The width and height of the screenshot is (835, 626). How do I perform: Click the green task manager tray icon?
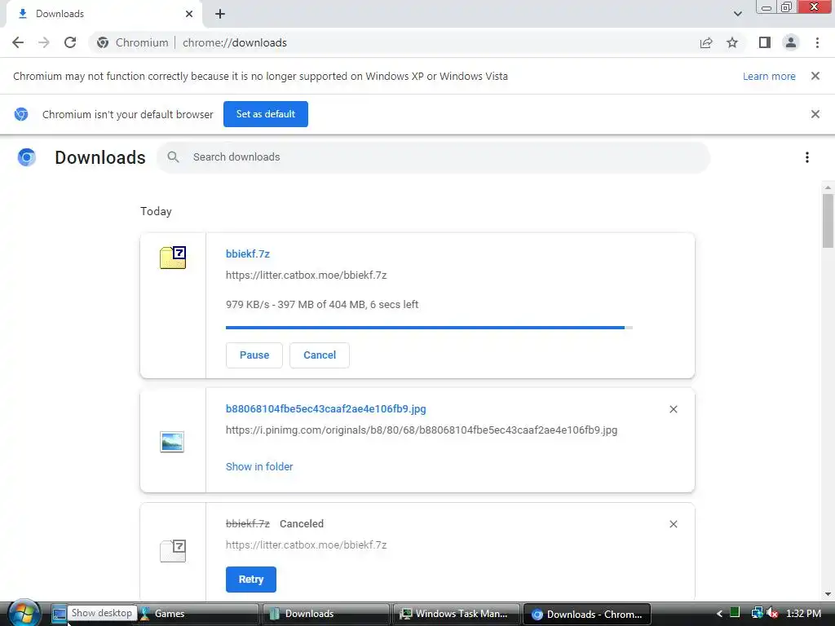[x=735, y=613]
